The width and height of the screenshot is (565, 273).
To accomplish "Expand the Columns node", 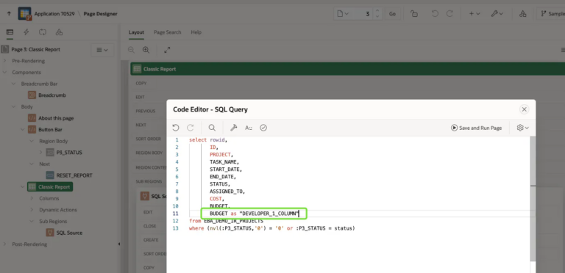I will [x=32, y=198].
